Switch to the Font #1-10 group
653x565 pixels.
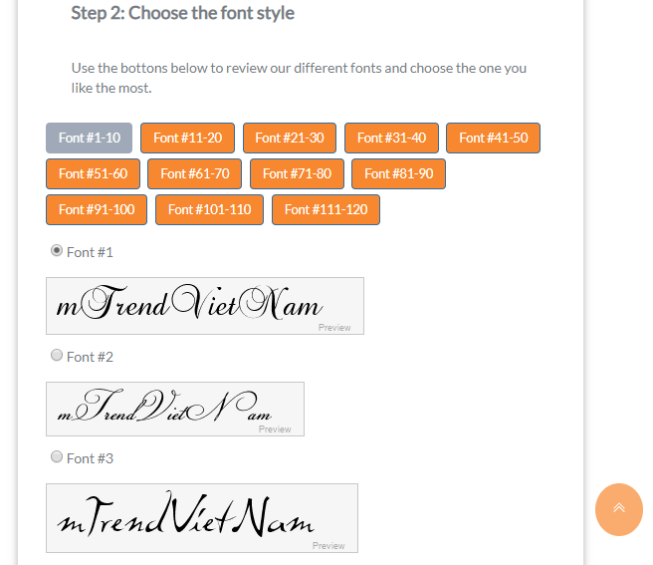[x=89, y=139]
